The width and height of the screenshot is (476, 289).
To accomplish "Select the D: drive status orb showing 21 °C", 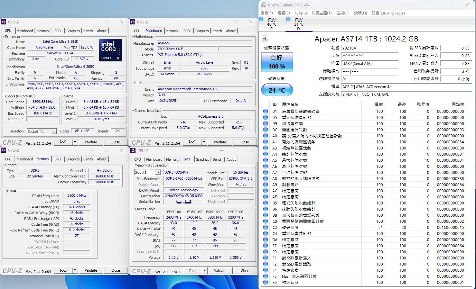I will coord(288,20).
